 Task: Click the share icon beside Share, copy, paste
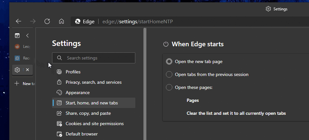coord(59,113)
